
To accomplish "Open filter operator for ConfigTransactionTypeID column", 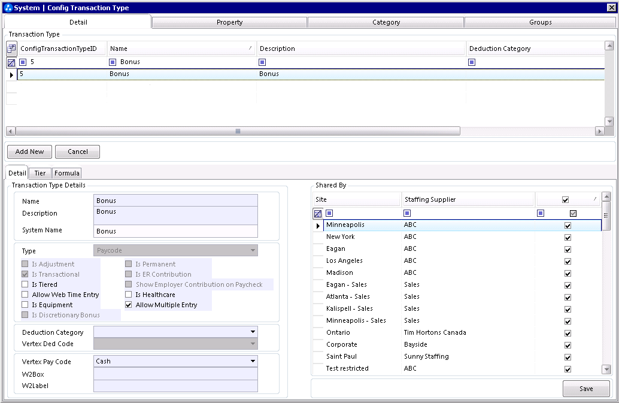I will pyautogui.click(x=23, y=62).
